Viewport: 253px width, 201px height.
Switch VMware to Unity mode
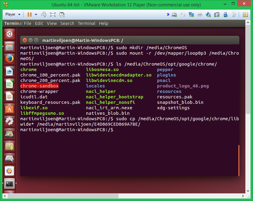(62, 15)
